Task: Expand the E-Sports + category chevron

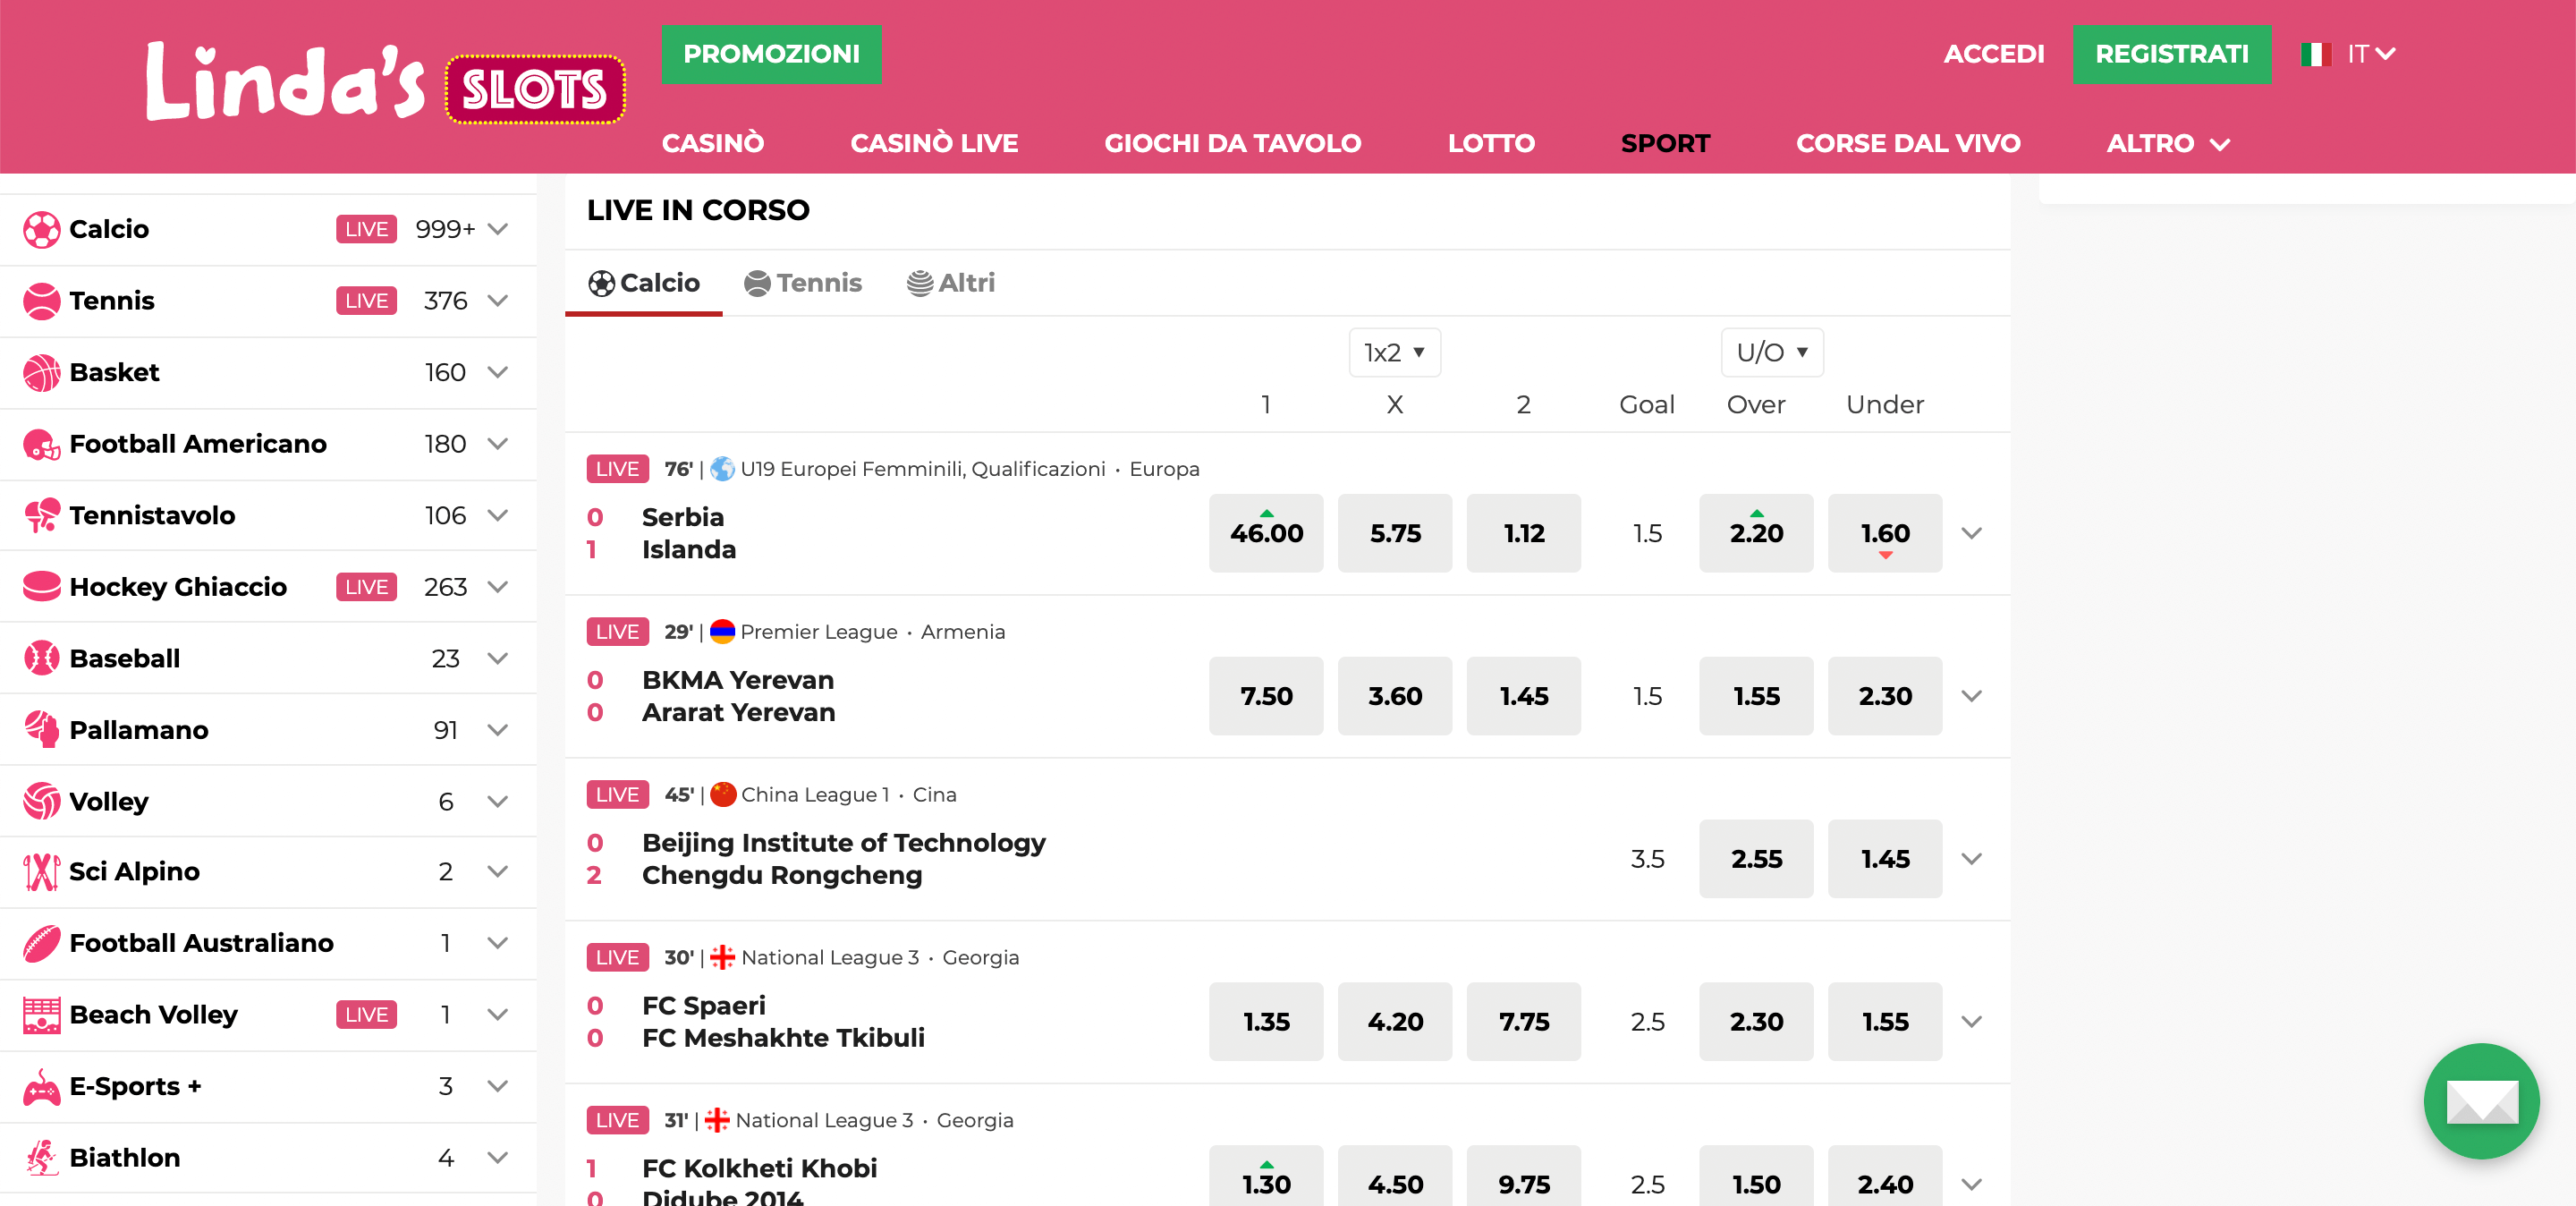Action: pos(498,1087)
